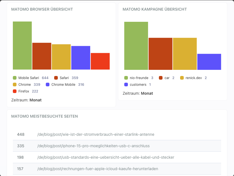Select the blue Chrome Mobile bar
The height and width of the screenshot is (176, 234).
81,58
